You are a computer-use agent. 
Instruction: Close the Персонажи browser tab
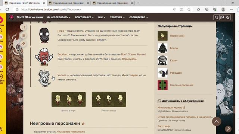[44, 3]
